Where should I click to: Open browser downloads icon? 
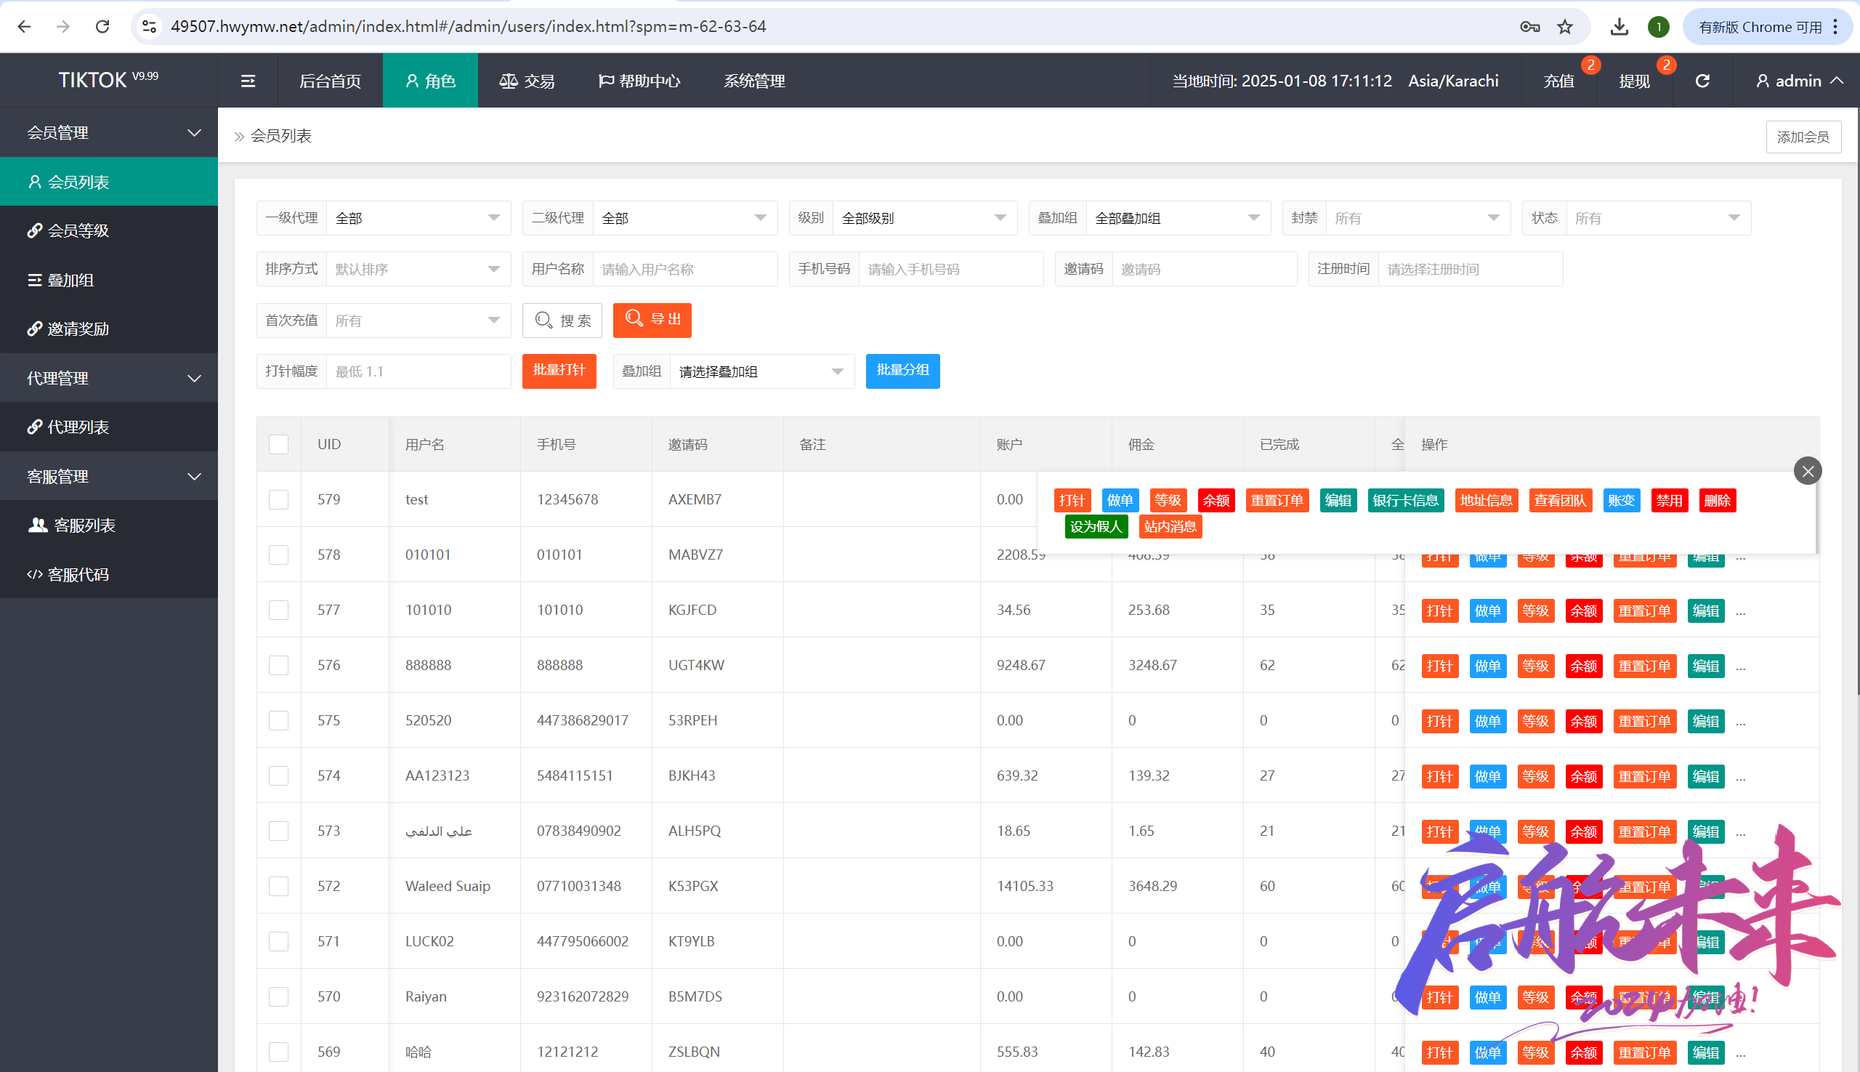tap(1619, 27)
